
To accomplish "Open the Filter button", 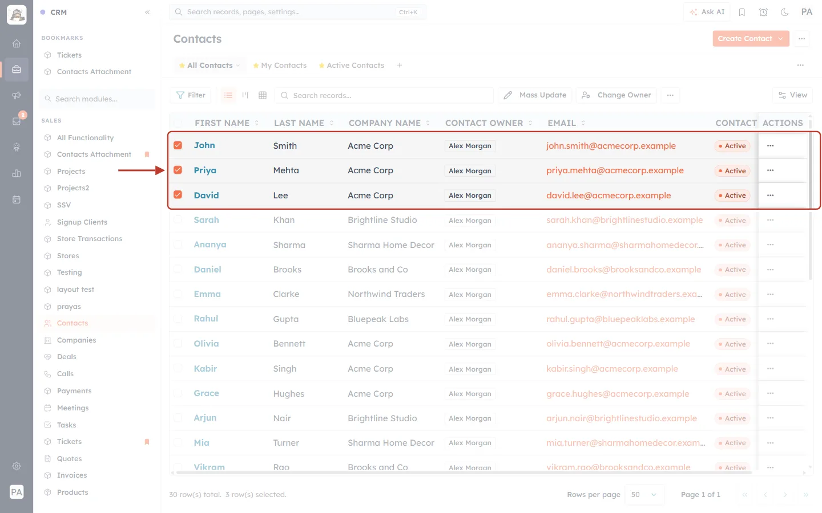I will [x=191, y=95].
